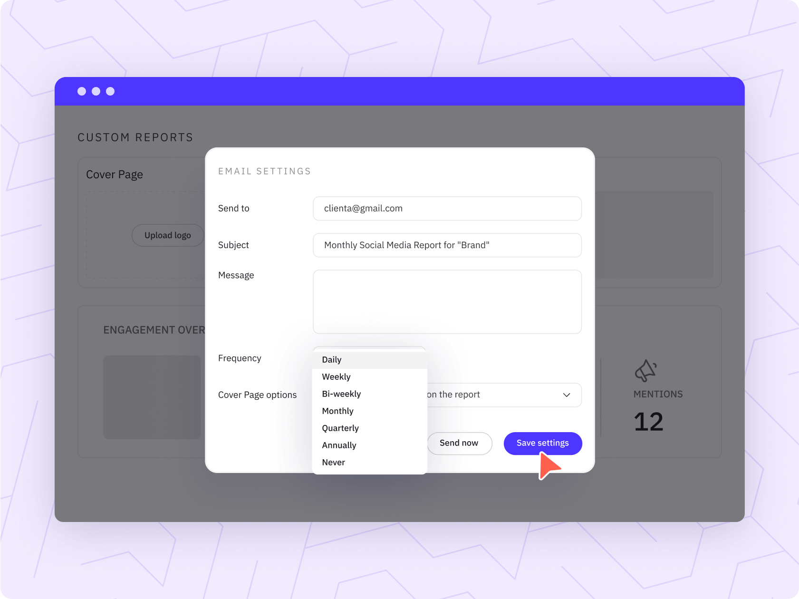Screen dimensions: 799x599
Task: Choose Monthly frequency option
Action: tap(370, 411)
